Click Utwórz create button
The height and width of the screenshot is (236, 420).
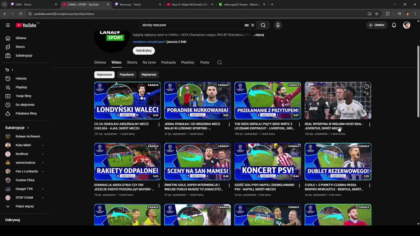point(377,25)
